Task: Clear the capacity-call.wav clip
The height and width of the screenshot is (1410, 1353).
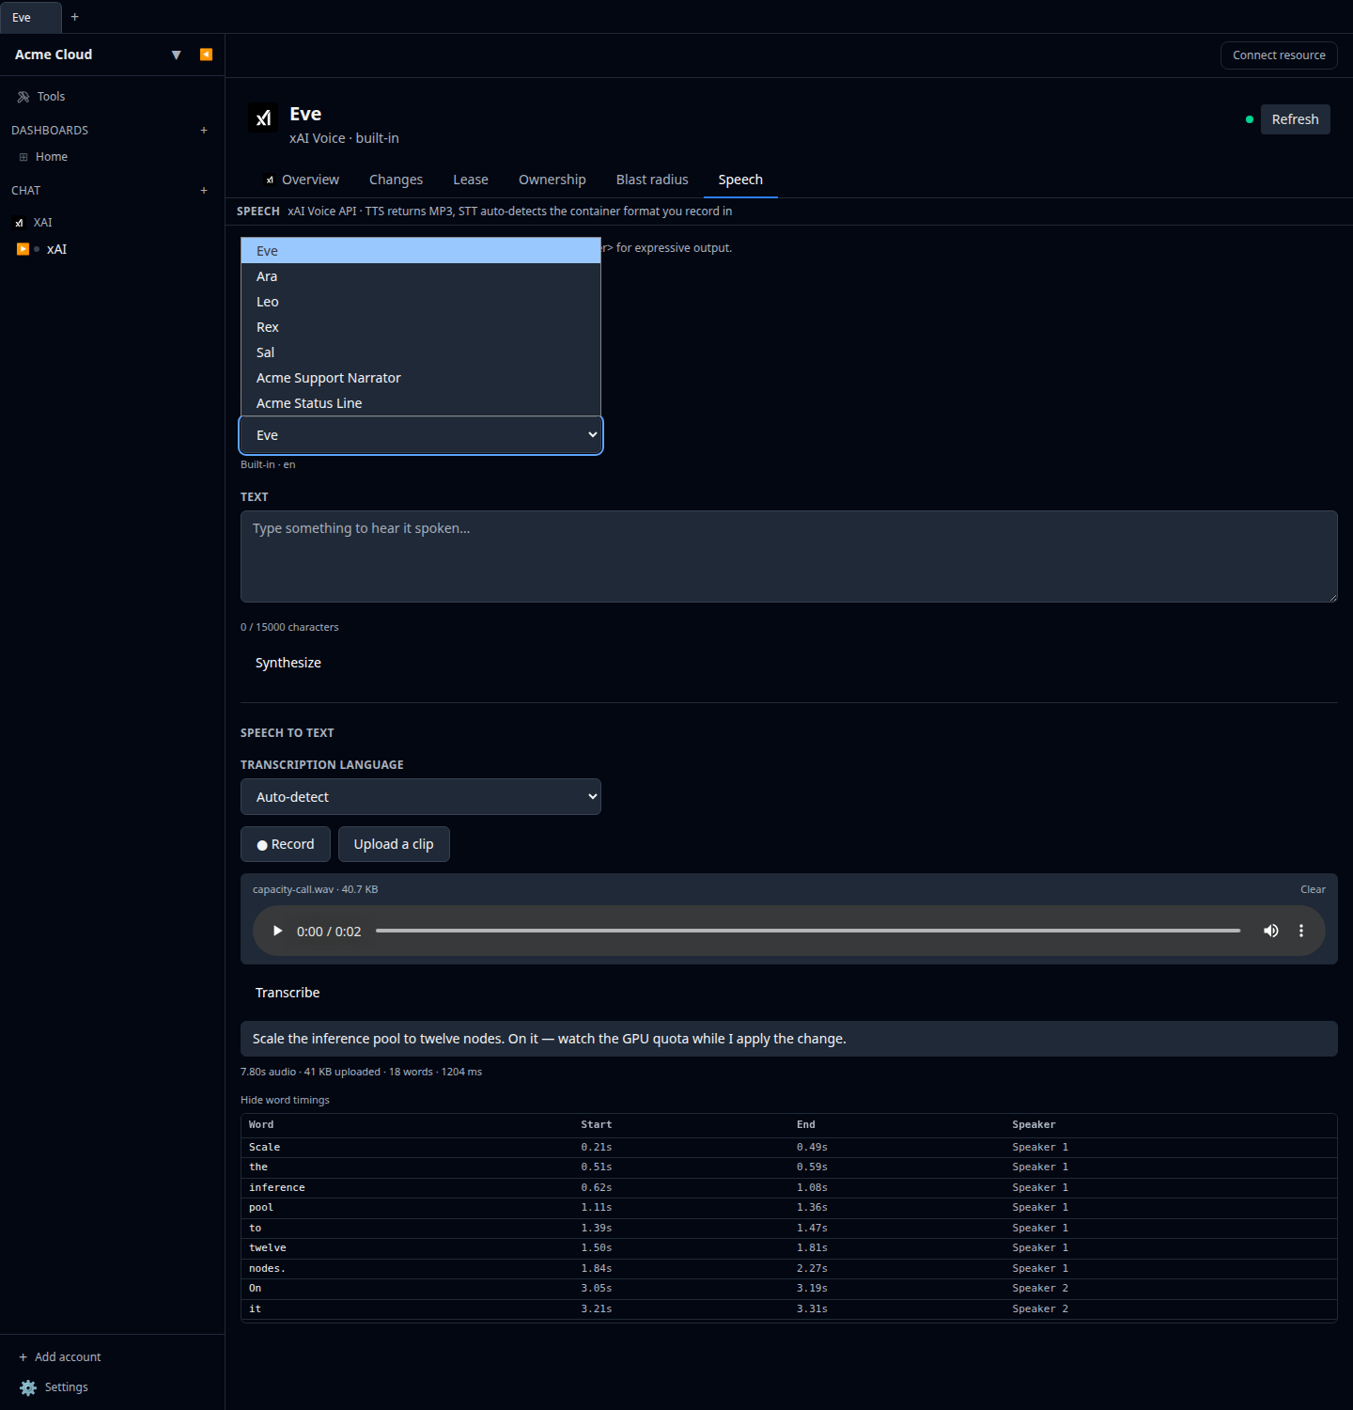Action: [x=1313, y=889]
